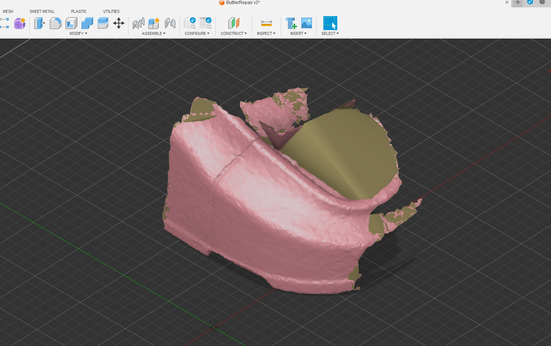Activate the Plane Cut mesh tool
Viewport: 551px width, 346px height.
click(x=103, y=23)
